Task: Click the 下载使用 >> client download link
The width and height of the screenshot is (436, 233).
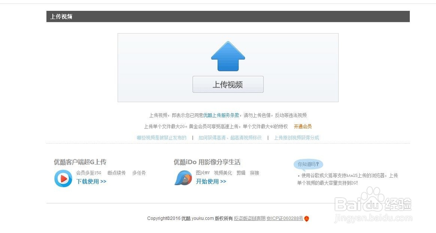Action: tap(91, 181)
